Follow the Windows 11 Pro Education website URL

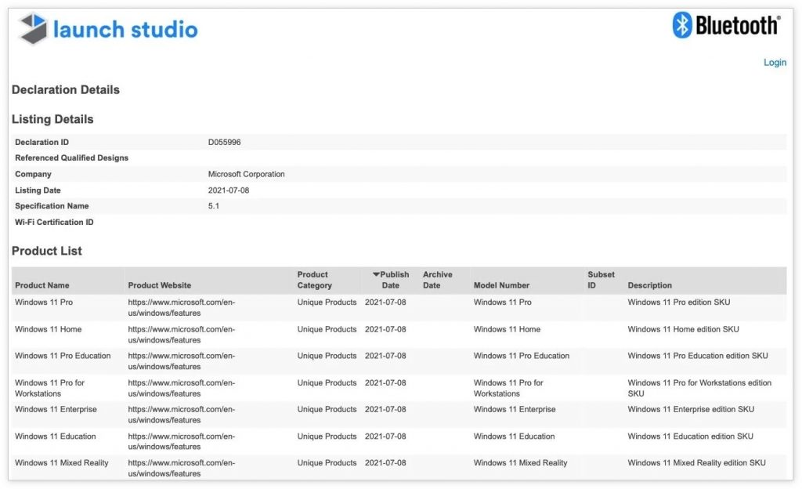pos(182,361)
